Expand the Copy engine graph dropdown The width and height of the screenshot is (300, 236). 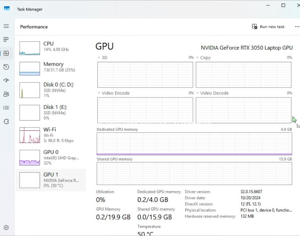point(198,58)
